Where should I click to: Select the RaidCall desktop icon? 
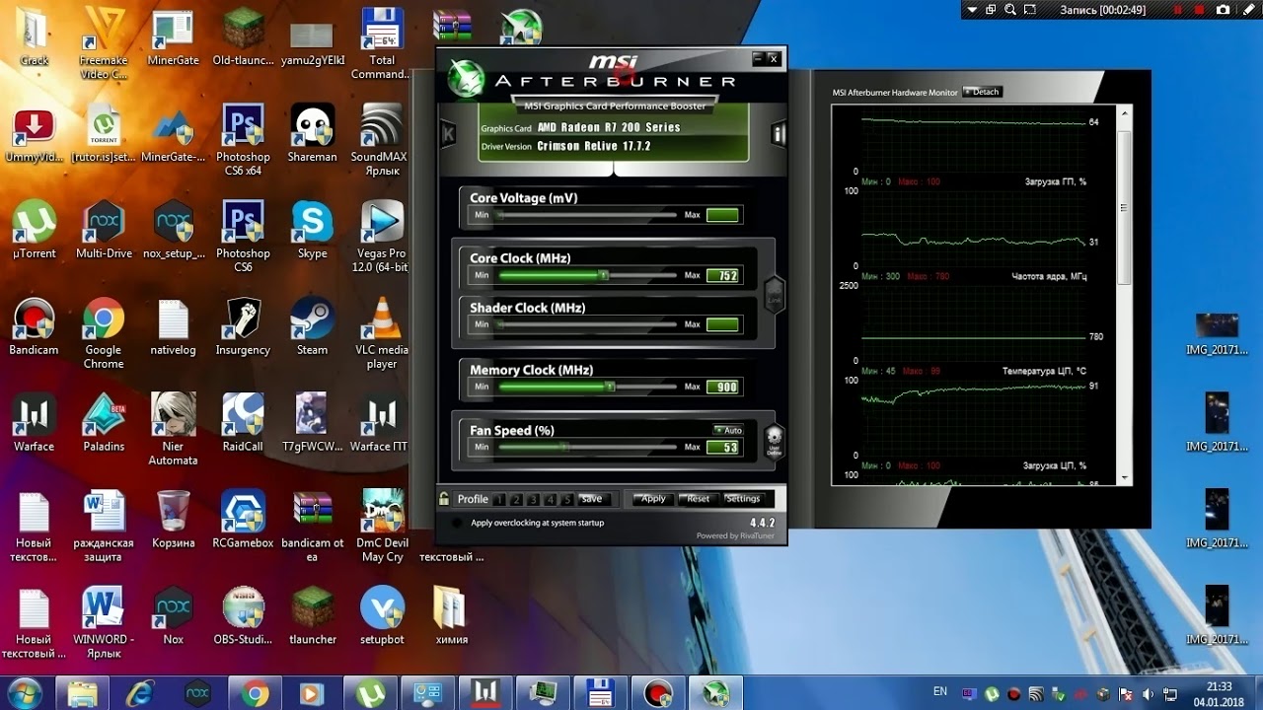(243, 424)
